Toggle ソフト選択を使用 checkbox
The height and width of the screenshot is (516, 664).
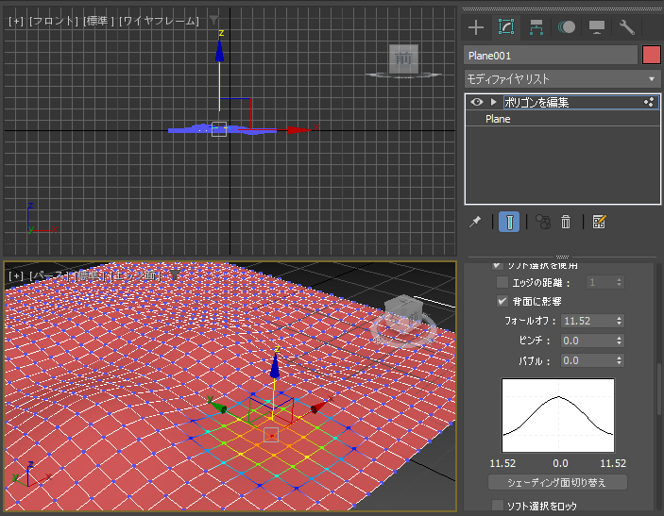click(x=498, y=266)
